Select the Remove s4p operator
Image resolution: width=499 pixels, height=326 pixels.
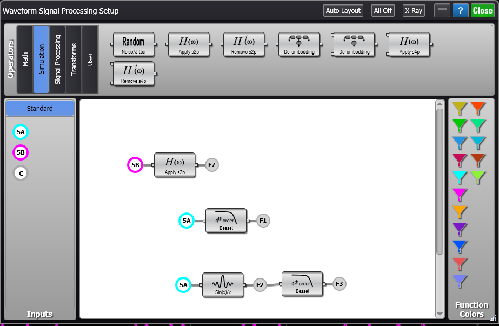pyautogui.click(x=134, y=74)
